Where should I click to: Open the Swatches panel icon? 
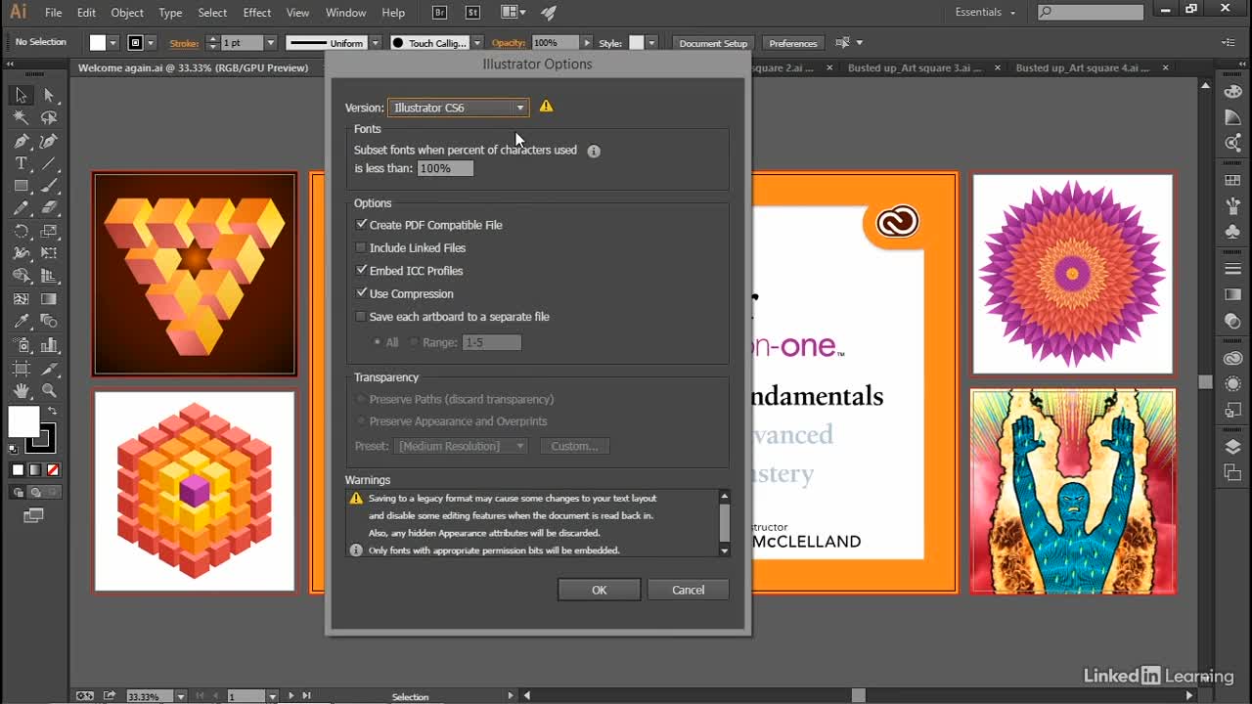point(1232,181)
